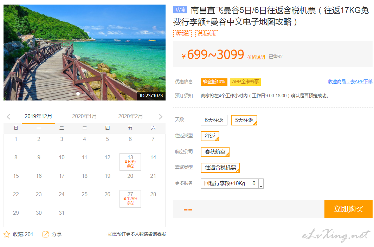
Task: Switch to 2020年2月 tab
Action: [130, 116]
